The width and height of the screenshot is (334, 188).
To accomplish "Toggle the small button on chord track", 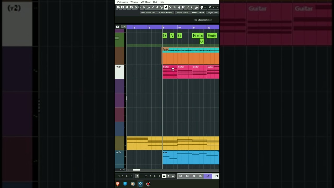I will tap(117, 38).
